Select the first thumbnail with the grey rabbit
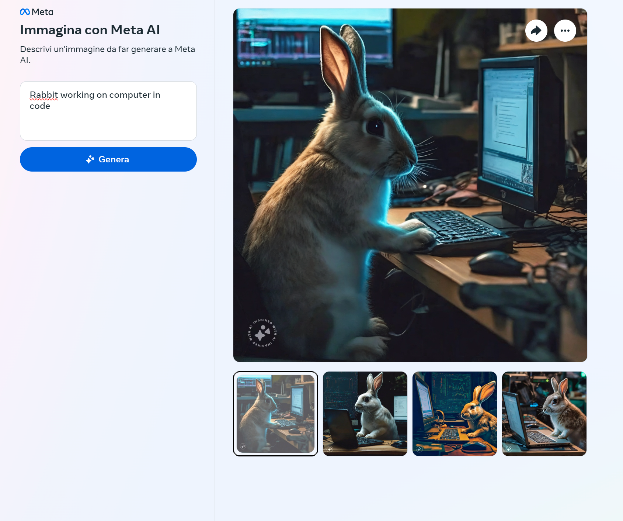623x521 pixels. [275, 414]
